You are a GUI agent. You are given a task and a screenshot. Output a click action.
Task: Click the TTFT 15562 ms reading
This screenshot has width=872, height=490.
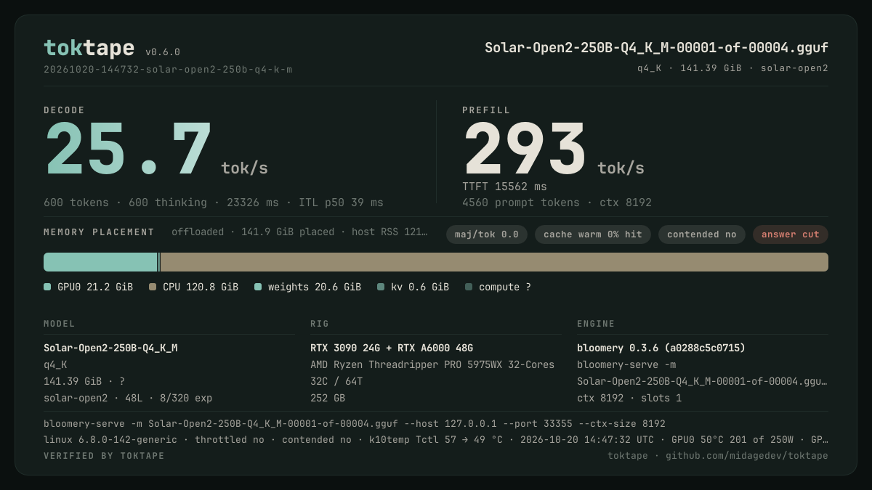pyautogui.click(x=504, y=187)
